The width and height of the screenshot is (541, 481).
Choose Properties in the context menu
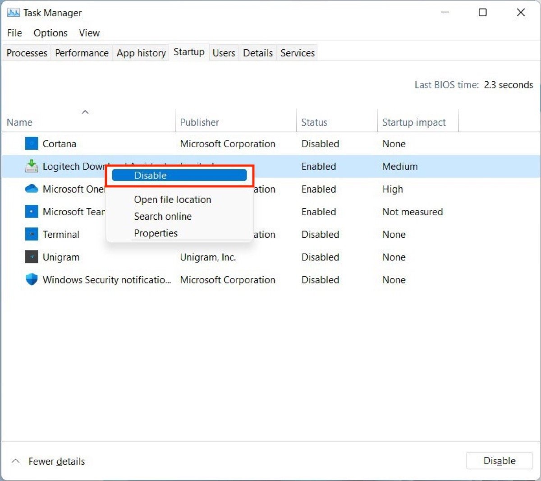pyautogui.click(x=156, y=233)
